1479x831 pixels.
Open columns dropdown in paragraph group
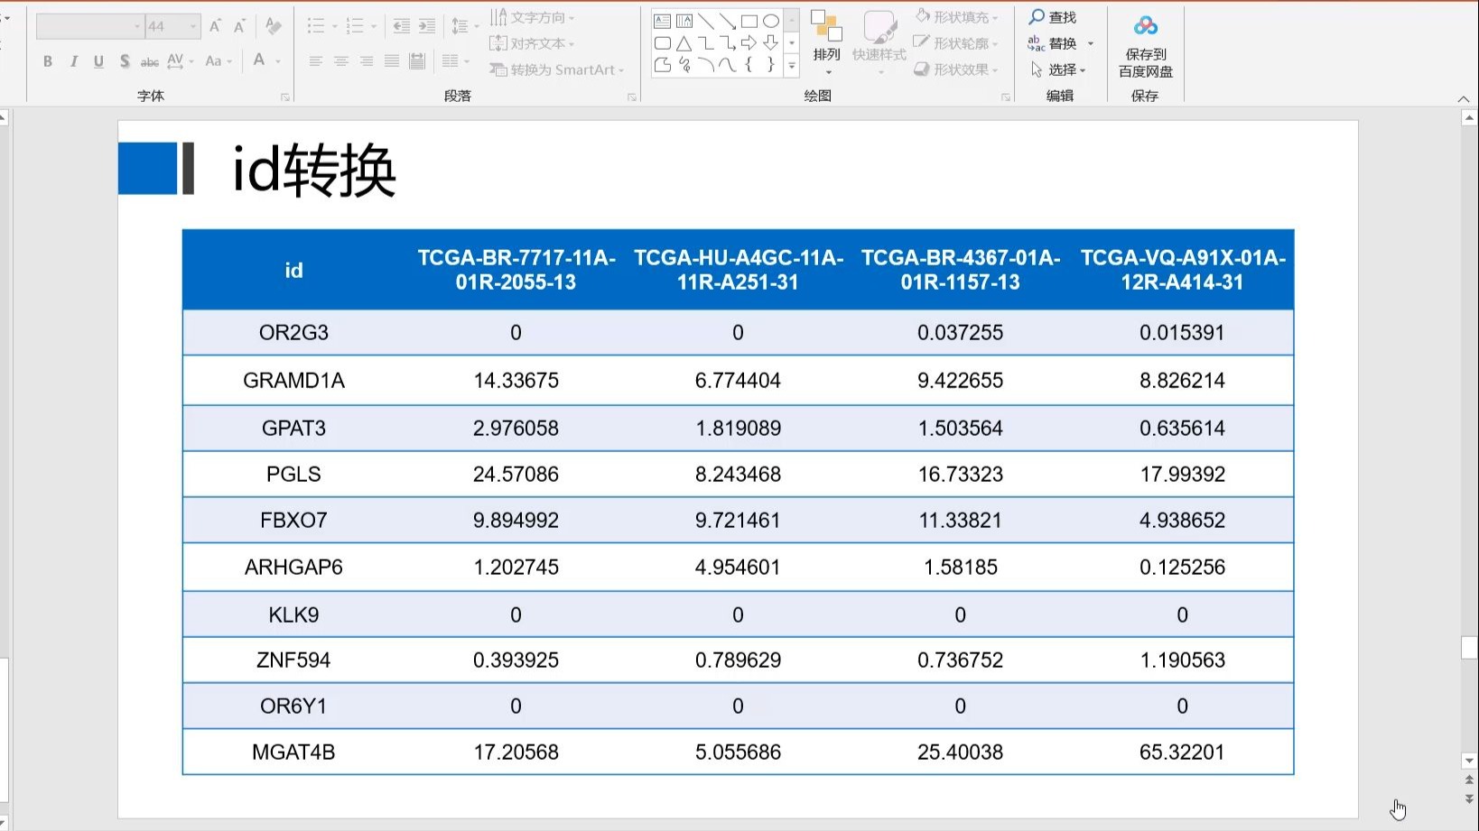456,61
